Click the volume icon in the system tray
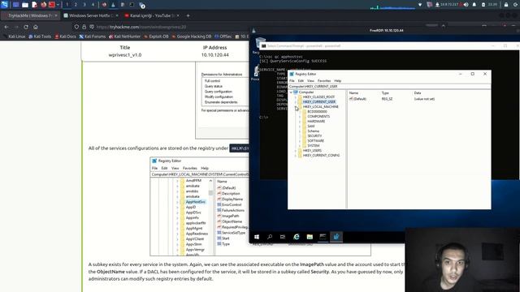Viewport: 520px width, 292px height. coord(466,5)
